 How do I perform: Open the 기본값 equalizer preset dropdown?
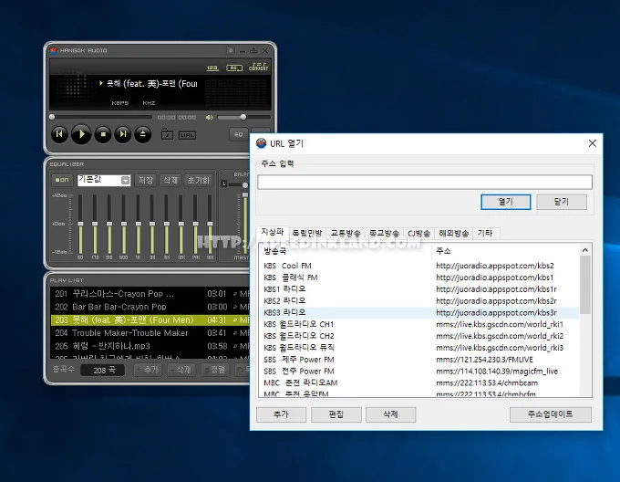pos(104,180)
